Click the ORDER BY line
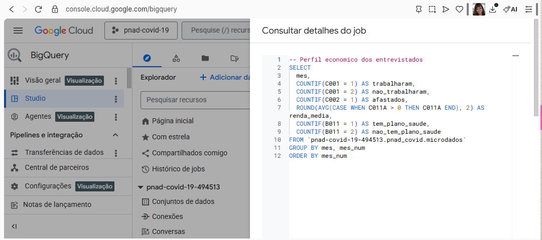The width and height of the screenshot is (542, 240). point(318,156)
